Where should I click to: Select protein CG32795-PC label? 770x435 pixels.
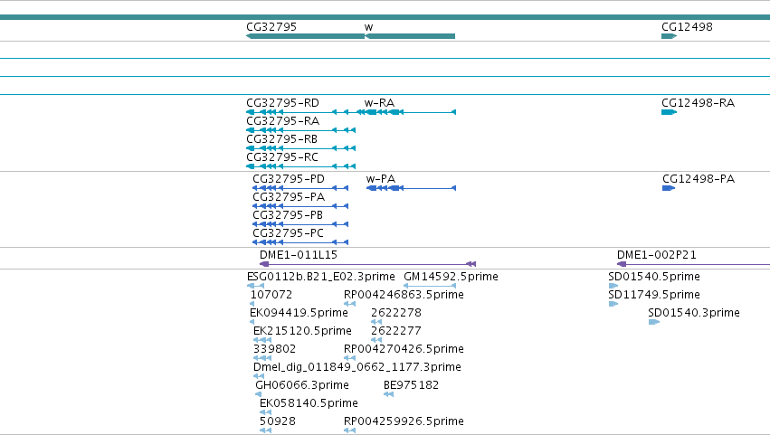[288, 233]
